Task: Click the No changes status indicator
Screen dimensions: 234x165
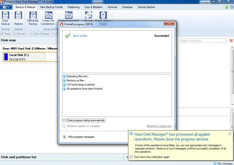Action: coord(223,163)
